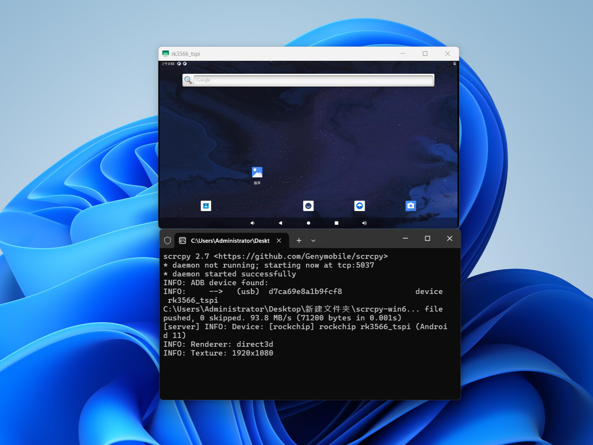Click the C:\Users\Administrator\Desktop path line in the terminal output
The width and height of the screenshot is (593, 445).
click(303, 309)
